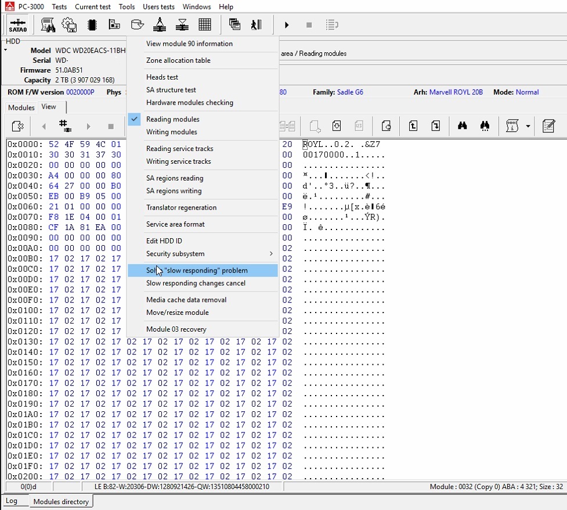This screenshot has width=567, height=510.
Task: Click the down-triangle over disk layers icon
Action: pyautogui.click(x=182, y=25)
